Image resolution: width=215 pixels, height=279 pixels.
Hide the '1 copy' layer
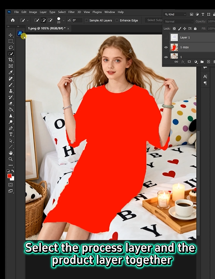click(x=166, y=48)
